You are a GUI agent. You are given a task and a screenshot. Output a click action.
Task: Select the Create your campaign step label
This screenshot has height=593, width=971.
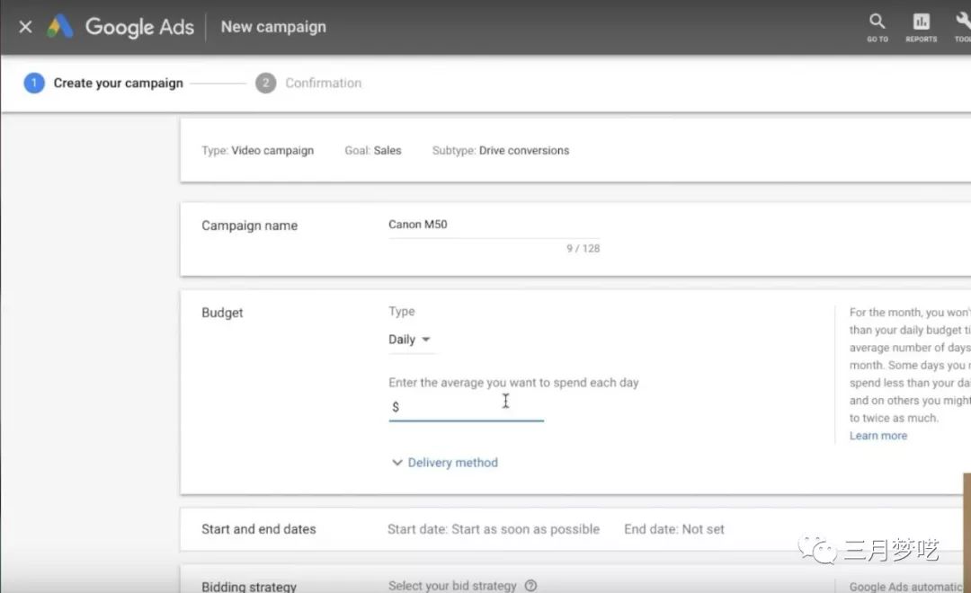pyautogui.click(x=118, y=83)
